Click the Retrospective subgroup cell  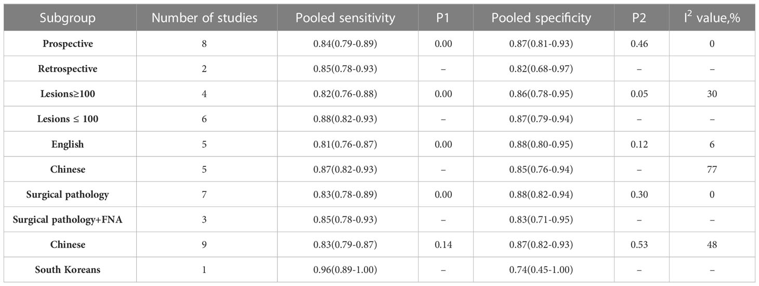pos(68,69)
